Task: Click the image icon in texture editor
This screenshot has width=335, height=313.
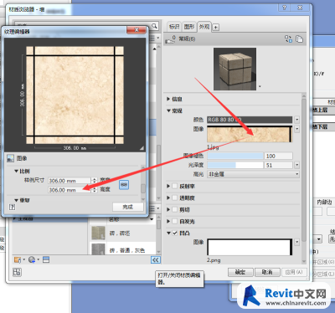Action: point(10,158)
